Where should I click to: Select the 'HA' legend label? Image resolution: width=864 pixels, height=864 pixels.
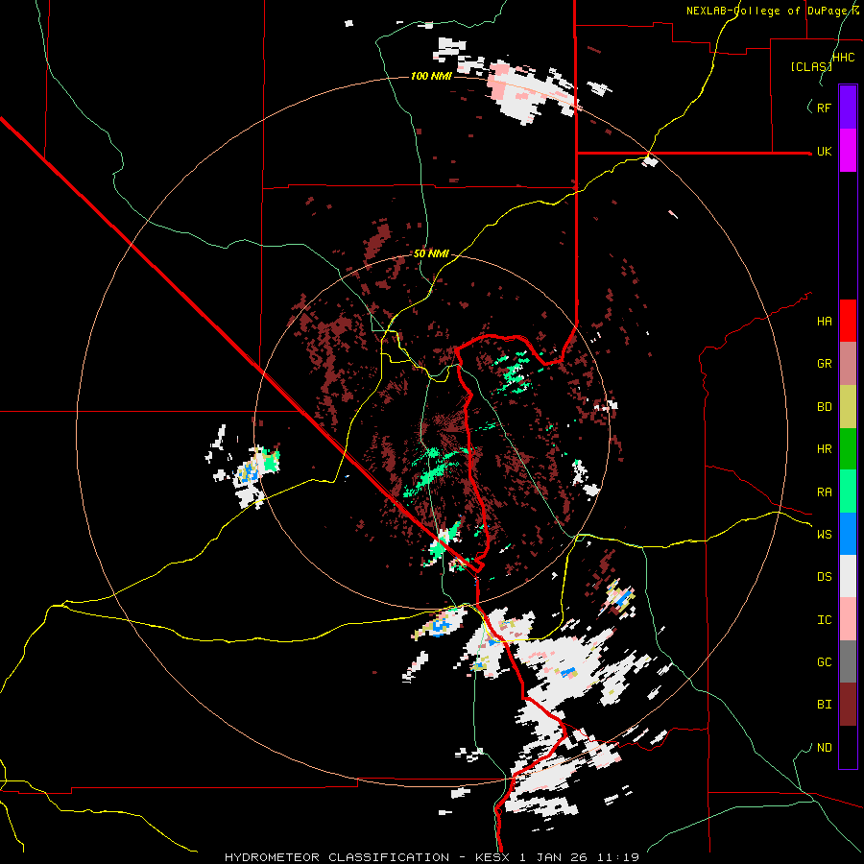824,322
